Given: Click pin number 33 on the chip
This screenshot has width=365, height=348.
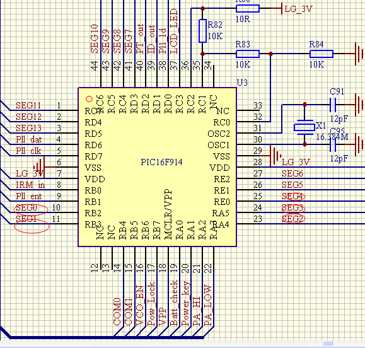Looking at the screenshot, I should point(258,105).
